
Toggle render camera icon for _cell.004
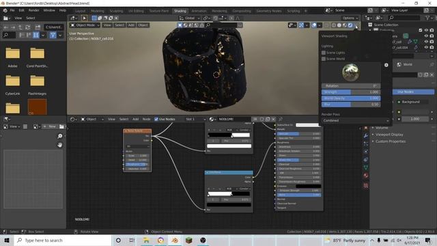432,47
